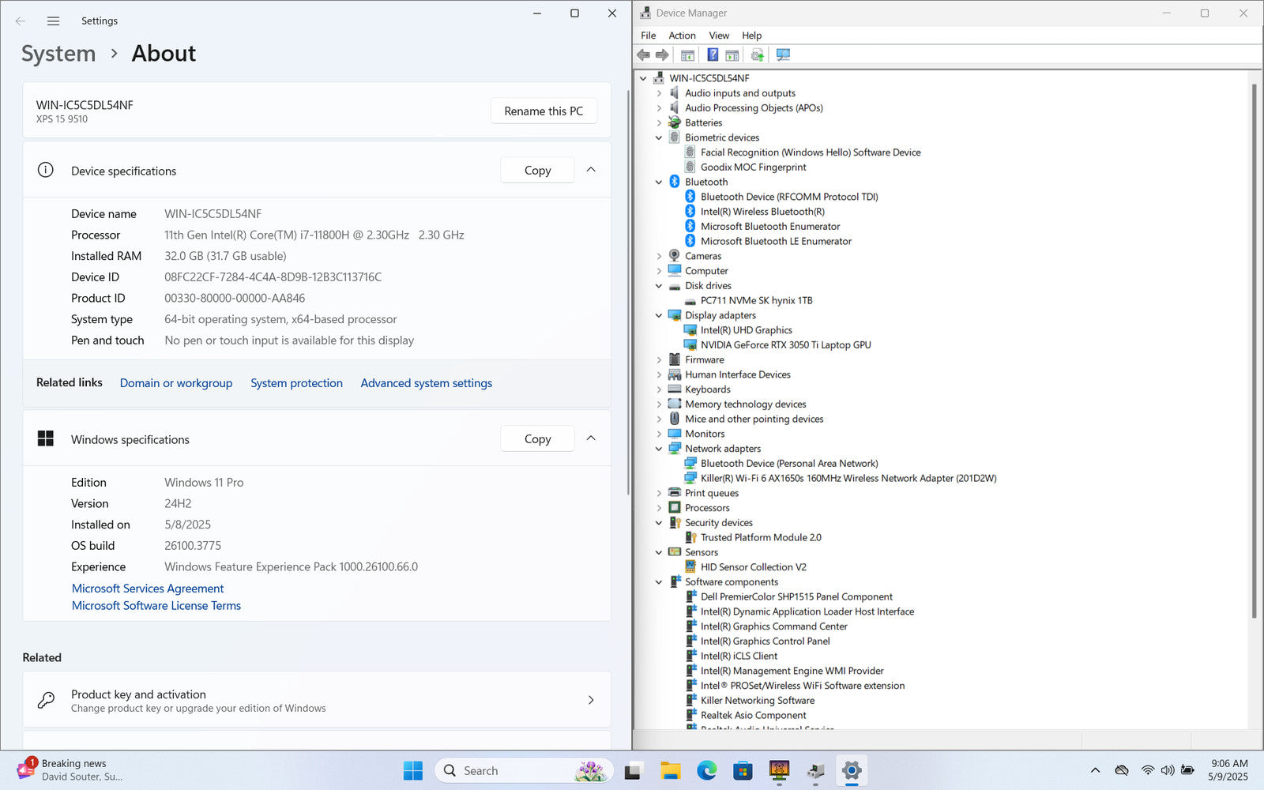The width and height of the screenshot is (1264, 790).
Task: Select PC711 NVMe SK hynix 1TB drive
Action: click(x=756, y=301)
